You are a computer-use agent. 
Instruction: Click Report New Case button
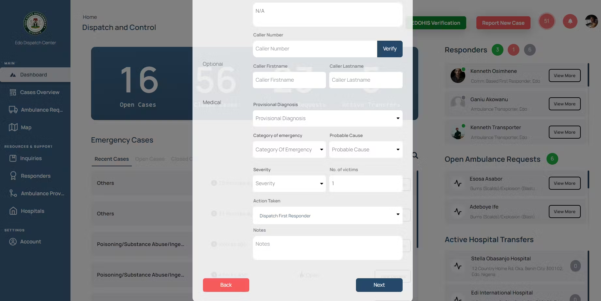point(503,23)
